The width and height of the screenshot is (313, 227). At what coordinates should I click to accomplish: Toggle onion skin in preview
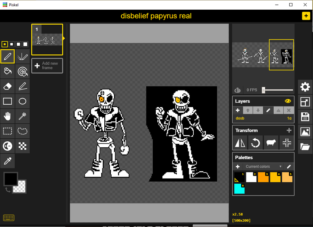[x=238, y=90]
